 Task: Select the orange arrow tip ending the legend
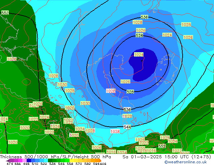[x=101, y=161]
